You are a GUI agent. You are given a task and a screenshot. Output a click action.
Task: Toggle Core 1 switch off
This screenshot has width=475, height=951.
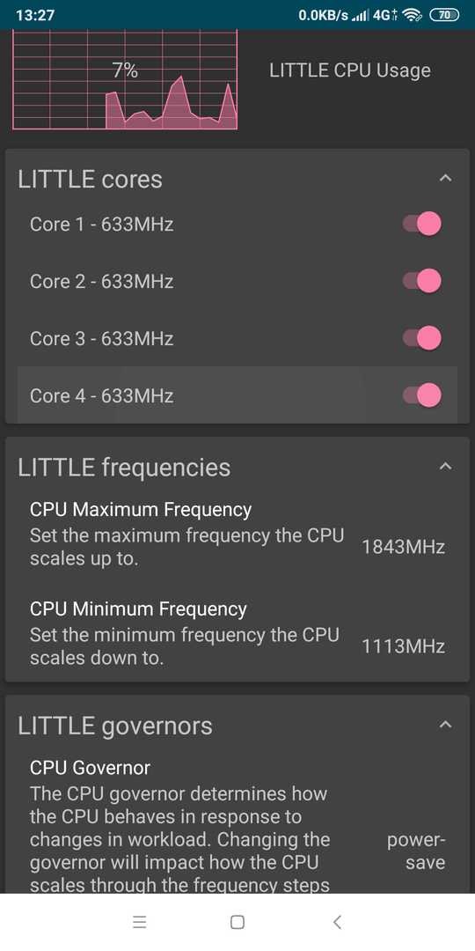pyautogui.click(x=421, y=224)
